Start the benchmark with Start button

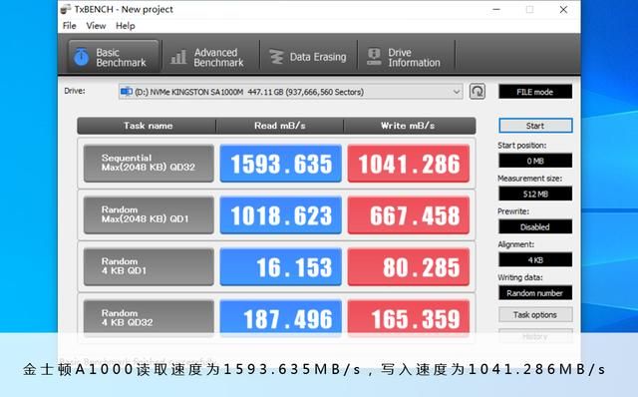(x=535, y=126)
